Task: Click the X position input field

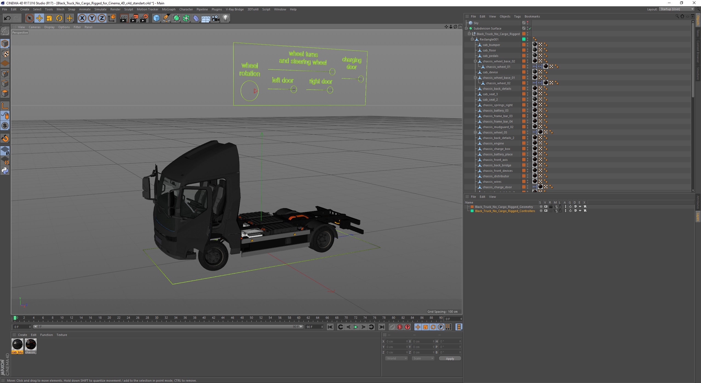Action: [x=396, y=341]
